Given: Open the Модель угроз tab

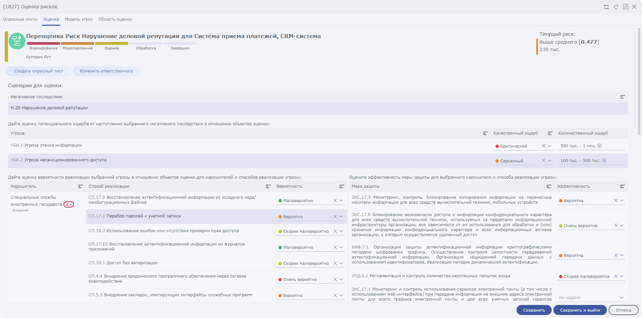Looking at the screenshot, I should 79,19.
